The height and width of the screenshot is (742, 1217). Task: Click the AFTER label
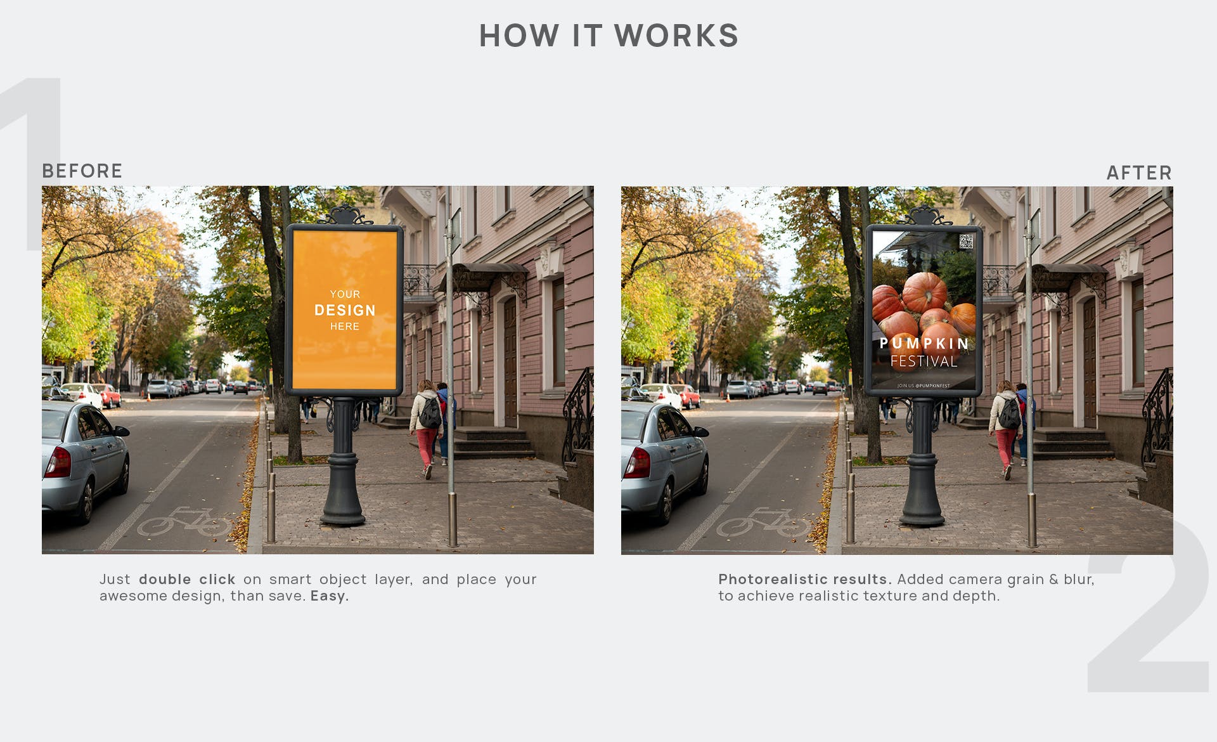click(x=1138, y=173)
